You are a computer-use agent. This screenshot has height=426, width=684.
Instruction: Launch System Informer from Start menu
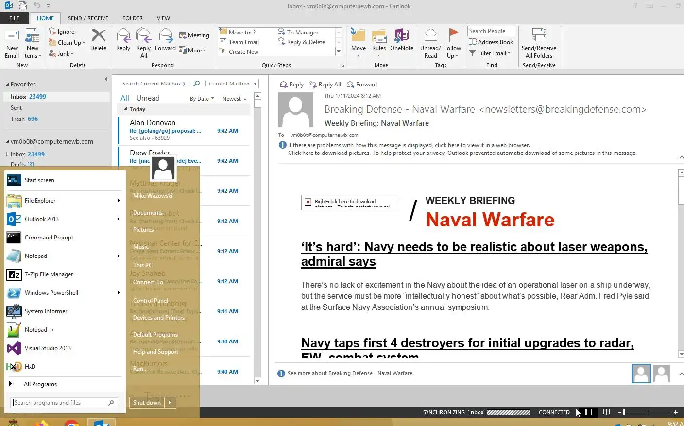pos(63,311)
